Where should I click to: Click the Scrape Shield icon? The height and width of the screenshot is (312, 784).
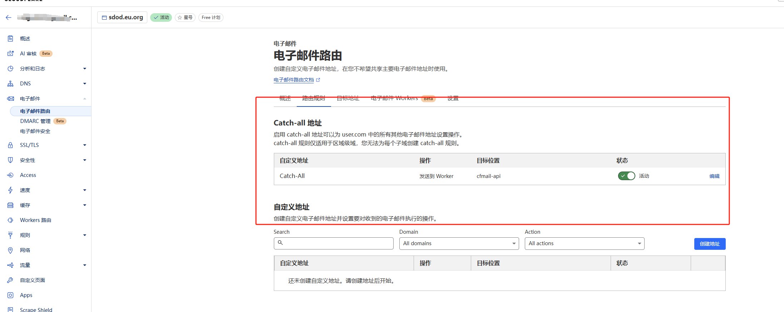pos(10,309)
